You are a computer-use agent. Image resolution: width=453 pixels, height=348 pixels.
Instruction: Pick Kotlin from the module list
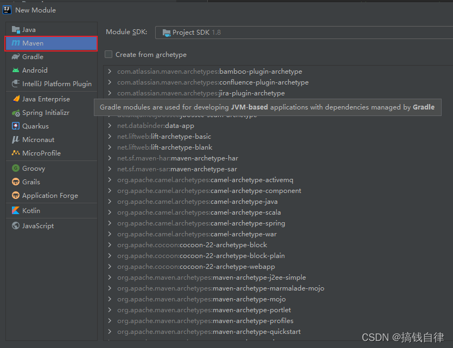tap(52, 211)
